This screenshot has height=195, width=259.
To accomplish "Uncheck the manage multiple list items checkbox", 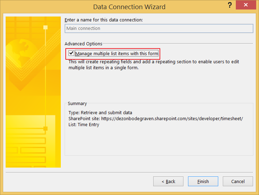I will click(x=71, y=53).
